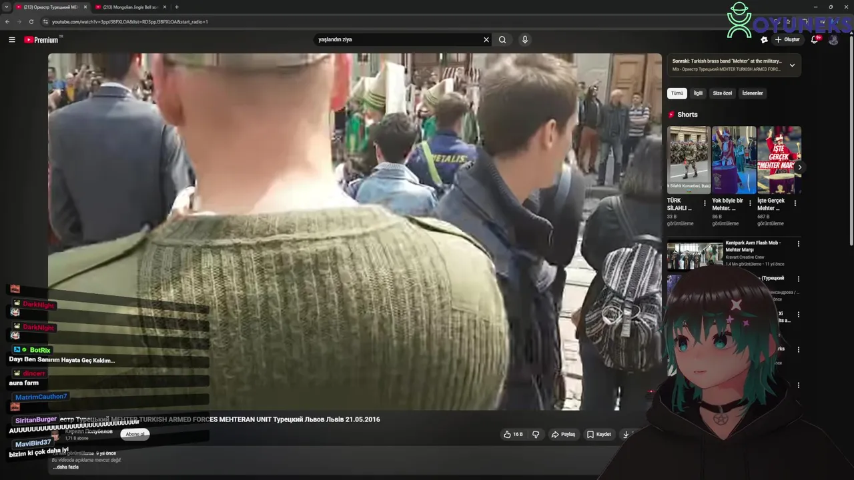The height and width of the screenshot is (480, 854).
Task: Click the Kaydet save button
Action: coord(599,435)
